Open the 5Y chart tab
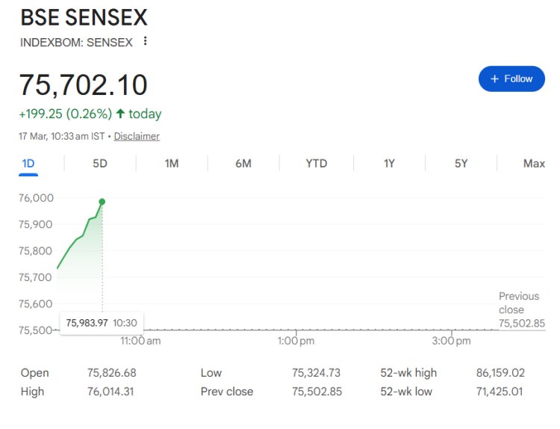This screenshot has height=429, width=560. 461,164
